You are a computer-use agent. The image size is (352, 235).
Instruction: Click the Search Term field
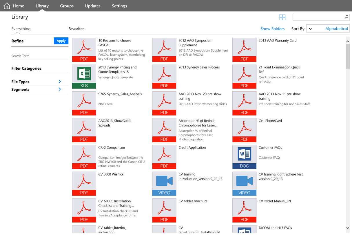point(40,56)
